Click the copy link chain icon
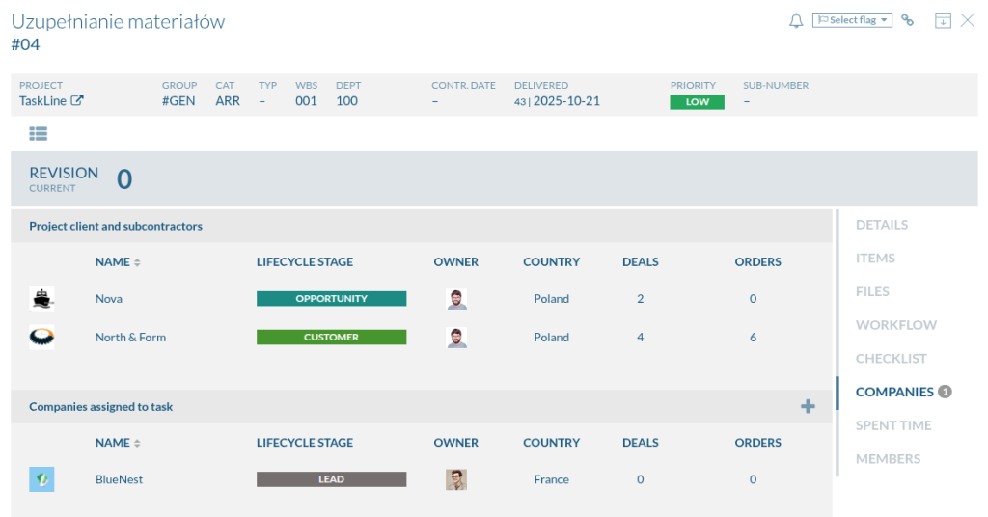 [x=907, y=20]
